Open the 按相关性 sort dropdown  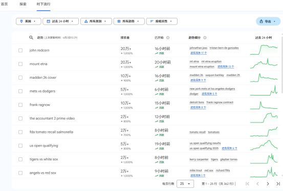(162, 21)
